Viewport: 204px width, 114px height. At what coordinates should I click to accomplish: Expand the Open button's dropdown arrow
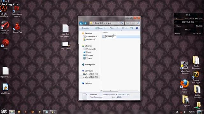point(104,28)
